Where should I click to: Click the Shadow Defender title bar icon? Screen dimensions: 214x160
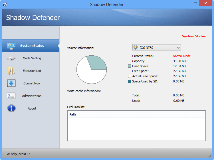pyautogui.click(x=5, y=5)
